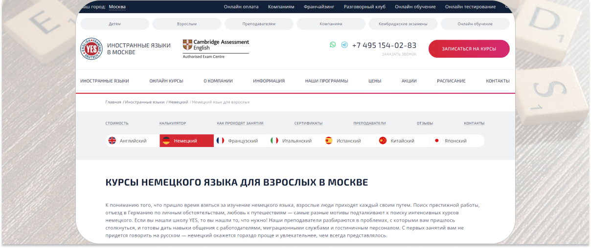Open the Цены menu item

(375, 81)
